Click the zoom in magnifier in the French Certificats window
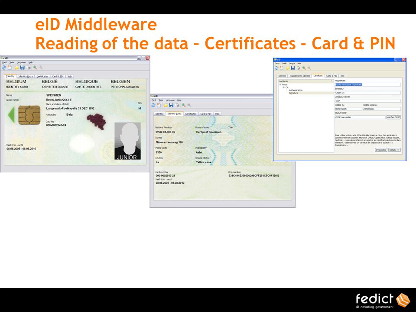The height and width of the screenshot is (312, 416). 304,68
